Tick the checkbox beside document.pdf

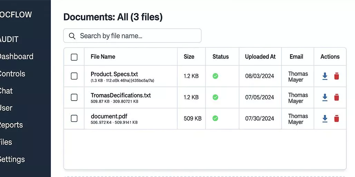click(74, 118)
